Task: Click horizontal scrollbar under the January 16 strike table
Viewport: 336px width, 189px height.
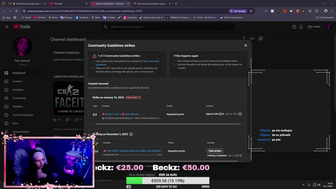Action: click(x=168, y=124)
